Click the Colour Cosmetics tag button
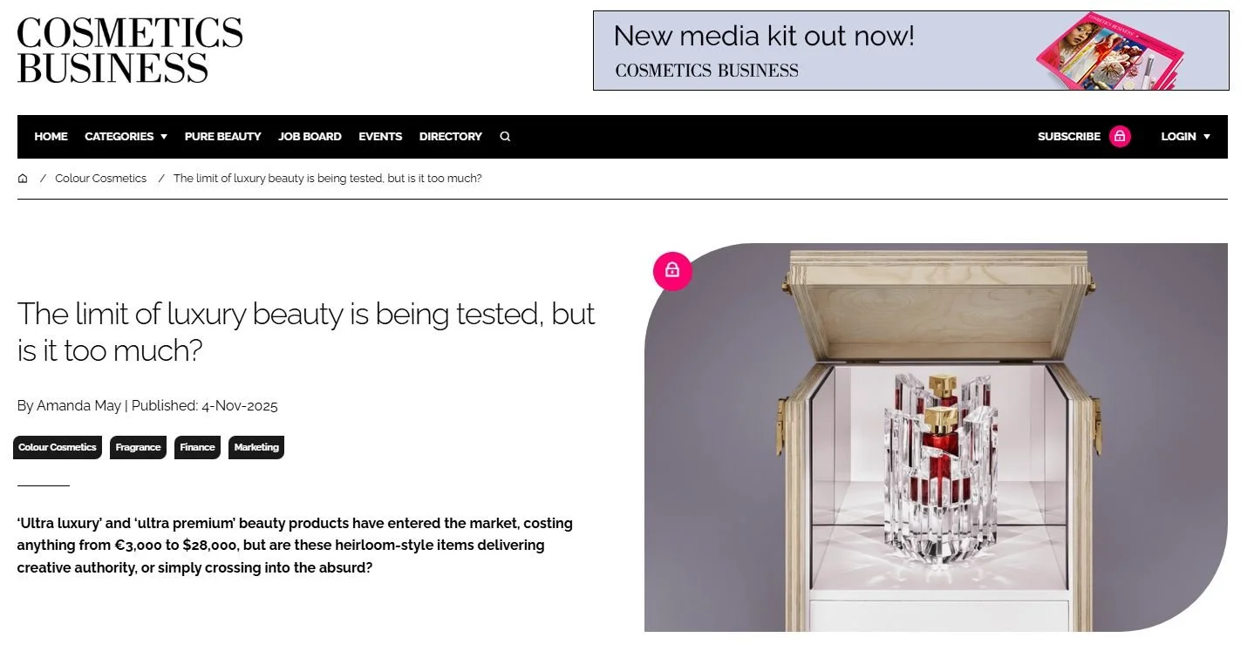The image size is (1254, 651). tap(58, 447)
